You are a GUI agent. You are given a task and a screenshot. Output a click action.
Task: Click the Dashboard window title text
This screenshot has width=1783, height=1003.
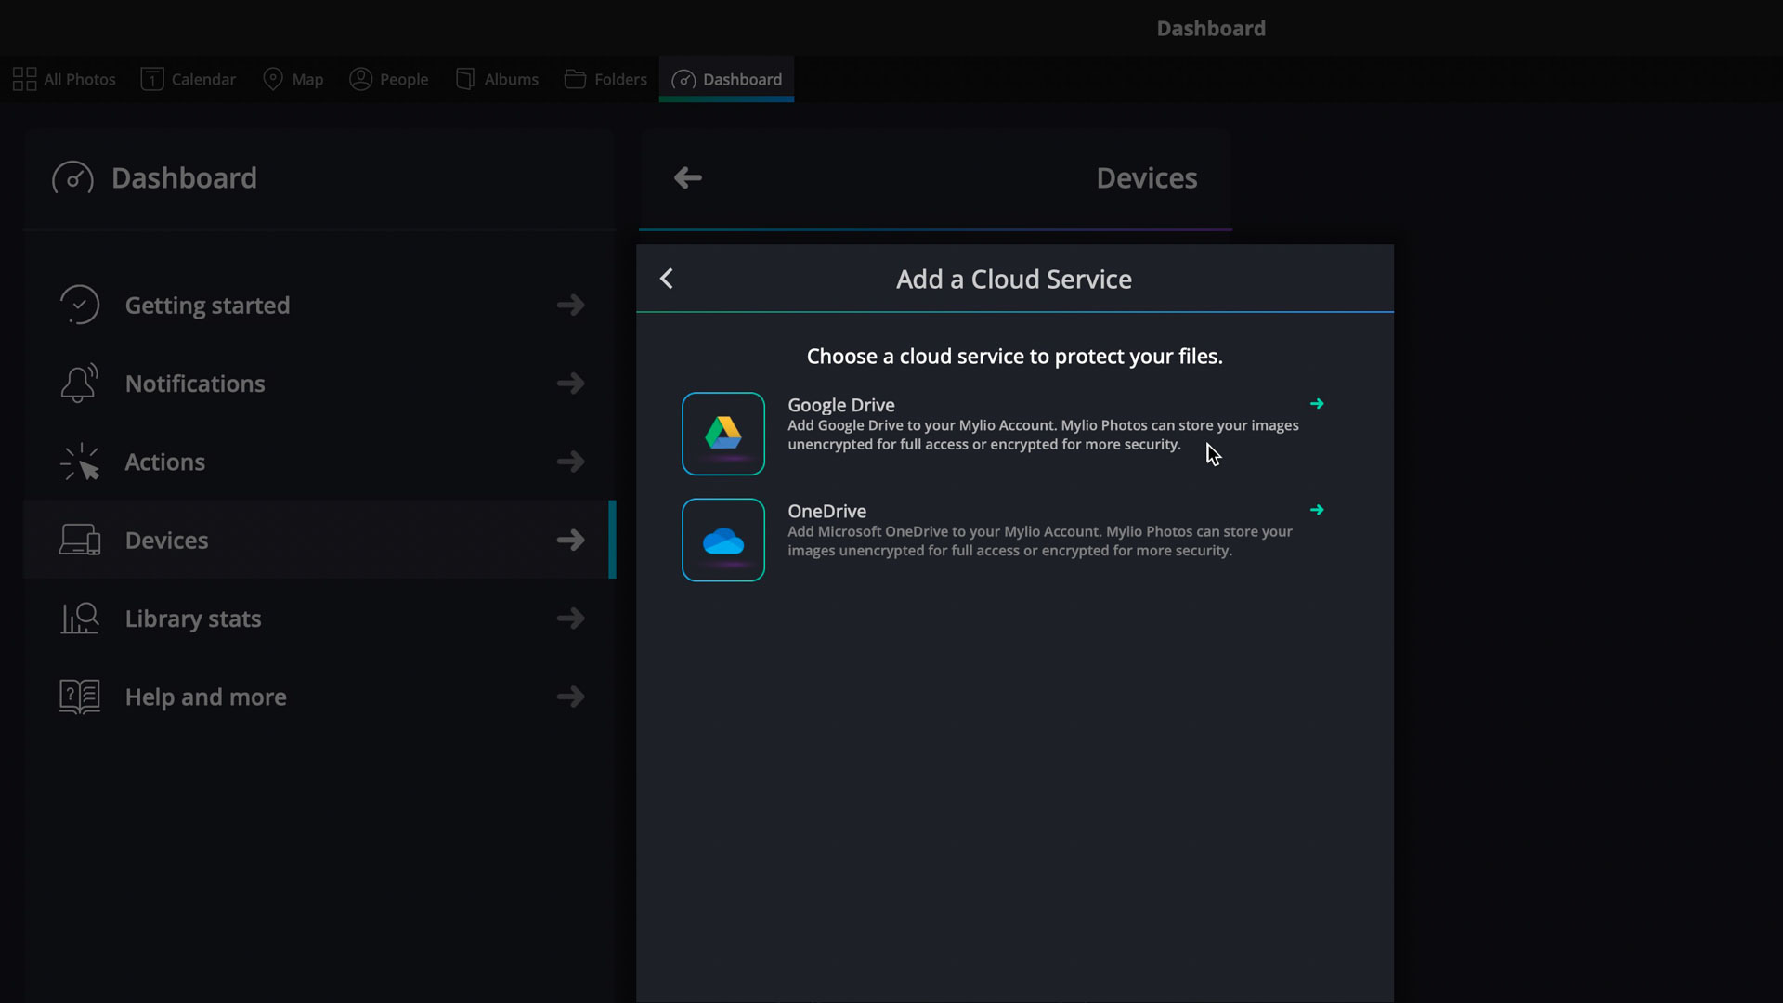1211,28
